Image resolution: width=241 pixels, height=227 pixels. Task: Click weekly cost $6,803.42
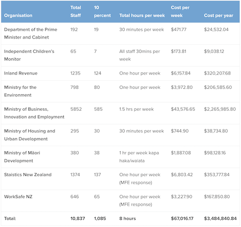coord(182,175)
